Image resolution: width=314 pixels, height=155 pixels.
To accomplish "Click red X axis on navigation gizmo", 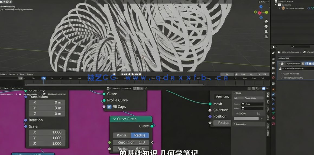I will [x=259, y=13].
